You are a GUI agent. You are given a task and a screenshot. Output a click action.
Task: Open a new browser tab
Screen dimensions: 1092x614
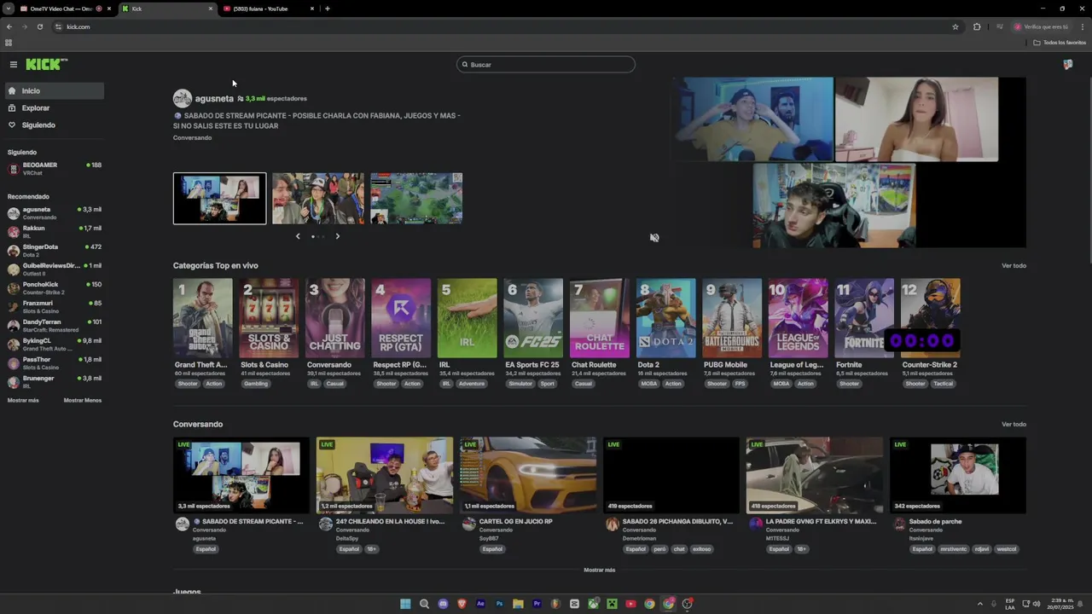coord(327,9)
